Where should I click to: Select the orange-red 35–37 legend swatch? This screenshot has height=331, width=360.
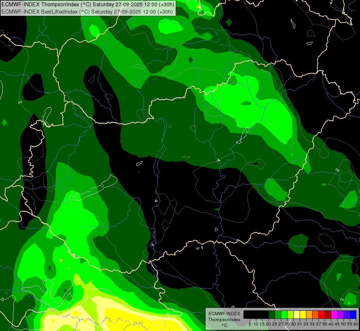(x=316, y=314)
